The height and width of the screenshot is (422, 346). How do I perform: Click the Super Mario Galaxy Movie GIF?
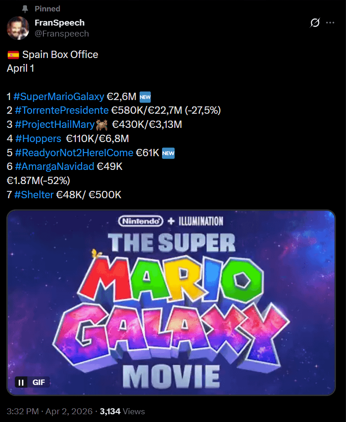click(171, 303)
